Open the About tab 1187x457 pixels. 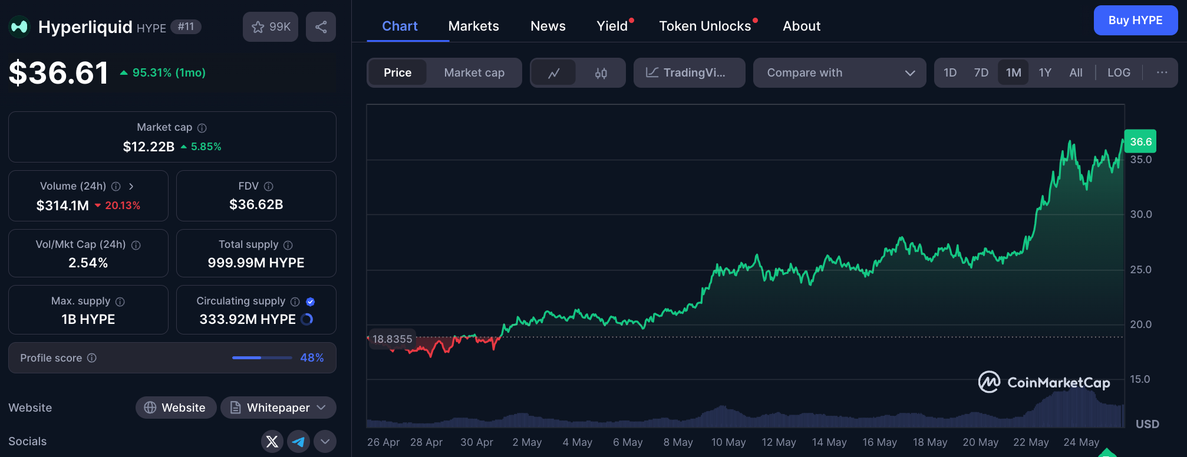coord(802,26)
